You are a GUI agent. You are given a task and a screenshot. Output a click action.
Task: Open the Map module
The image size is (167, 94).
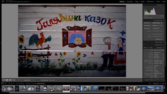pos(137,2)
